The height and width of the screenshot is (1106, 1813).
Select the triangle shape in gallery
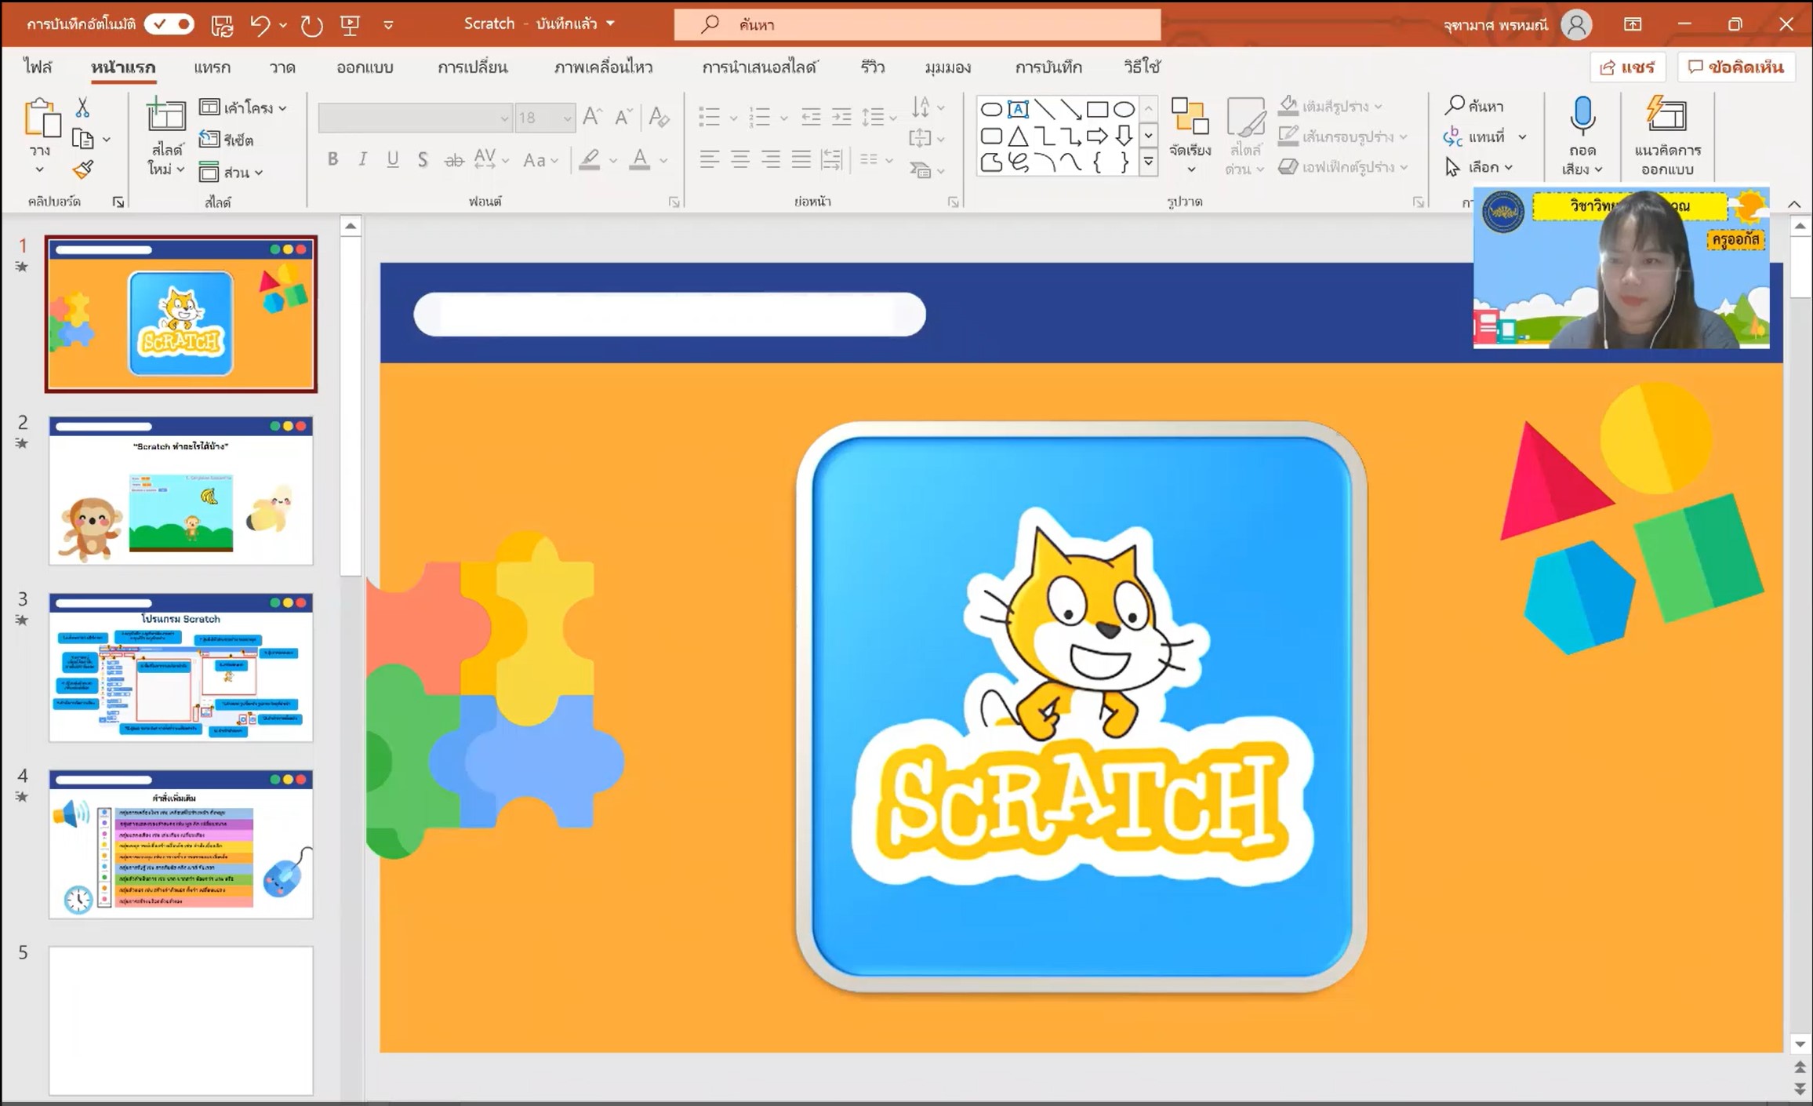coord(1018,136)
